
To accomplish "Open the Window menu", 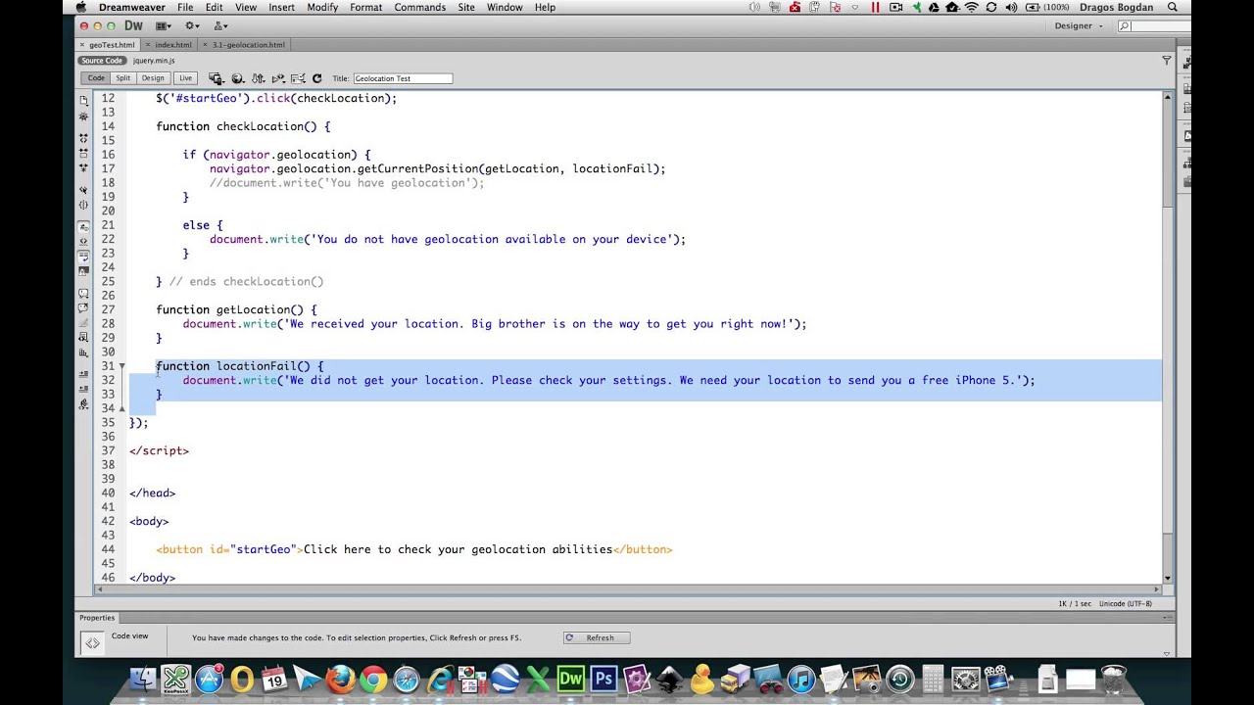I will (x=505, y=7).
